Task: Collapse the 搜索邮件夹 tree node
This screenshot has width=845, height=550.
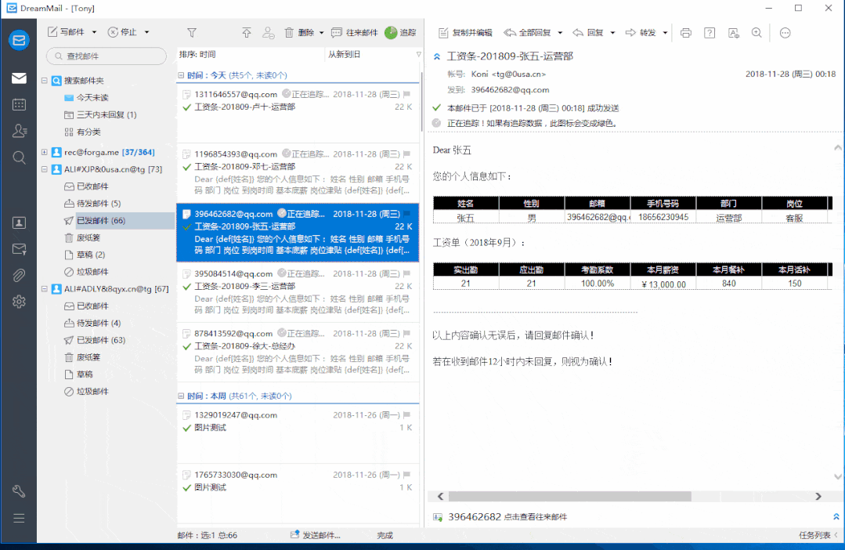Action: (x=44, y=81)
